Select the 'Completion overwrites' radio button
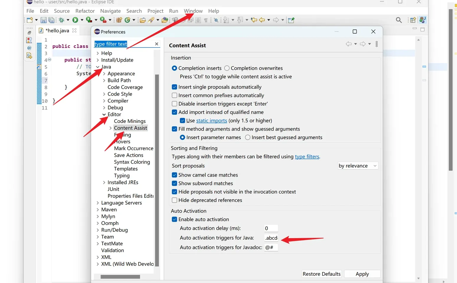457x283 pixels. click(227, 68)
